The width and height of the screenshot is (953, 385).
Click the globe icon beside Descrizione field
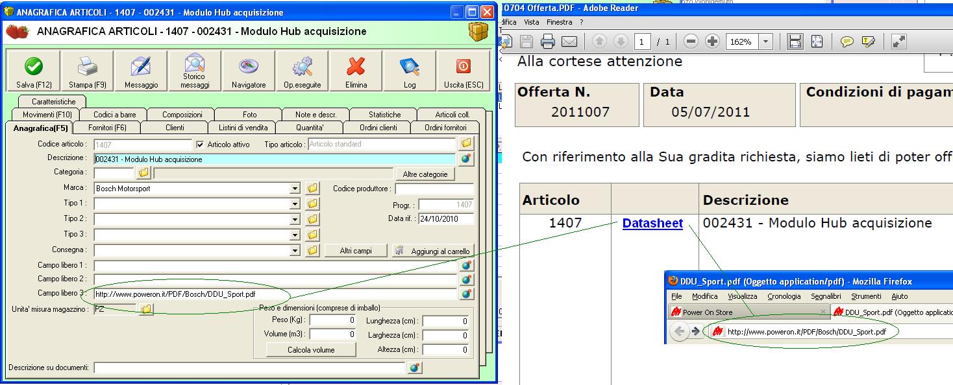click(x=466, y=158)
